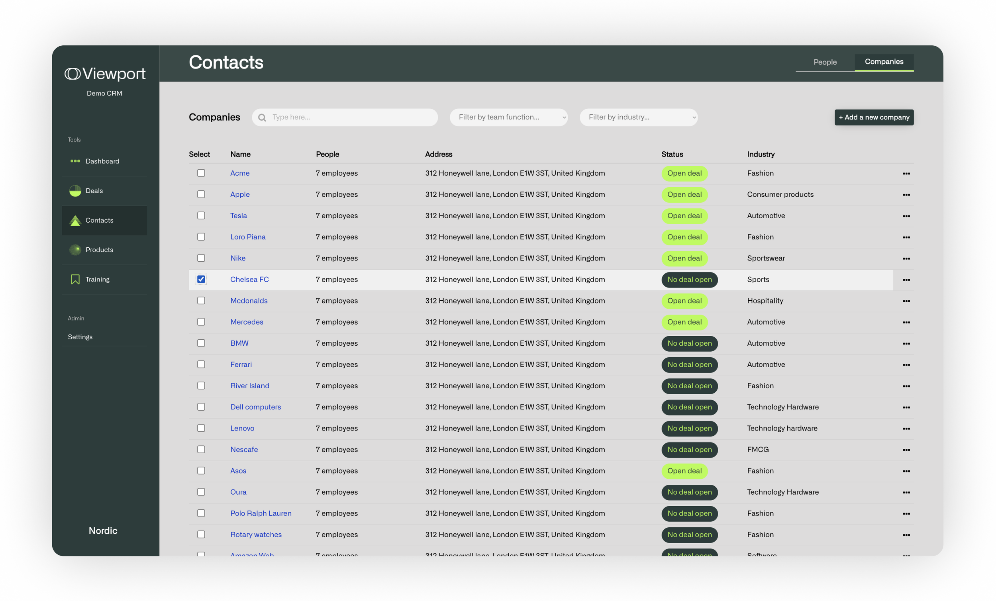Viewport: 996px width, 601px height.
Task: Open the Apple company link
Action: [x=240, y=194]
